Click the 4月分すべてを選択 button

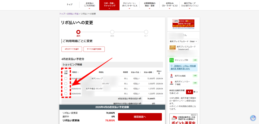(x=72, y=49)
